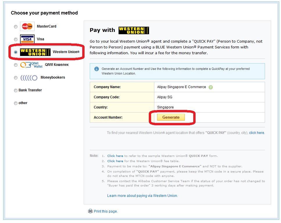Click the 'Print this page' link
Viewport: 281px width, 223px height.
[x=105, y=211]
